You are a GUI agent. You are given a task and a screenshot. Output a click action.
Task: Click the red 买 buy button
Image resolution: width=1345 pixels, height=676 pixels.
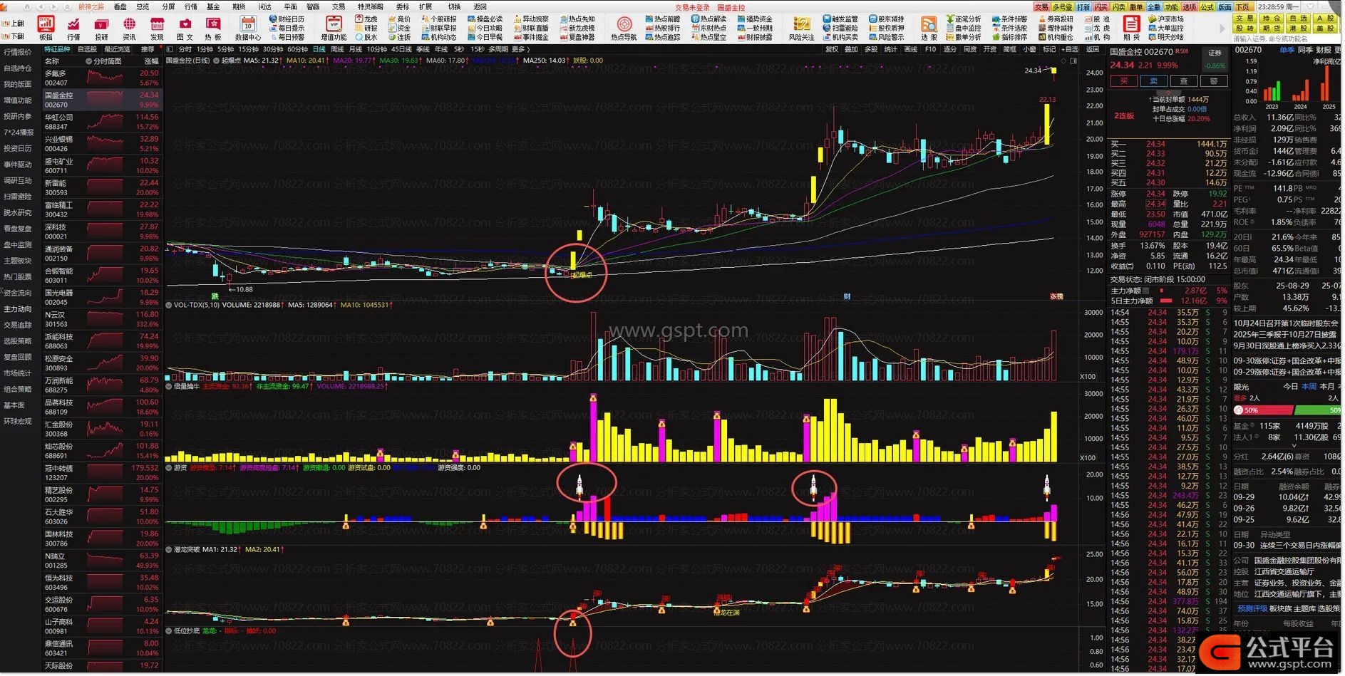(x=1124, y=81)
